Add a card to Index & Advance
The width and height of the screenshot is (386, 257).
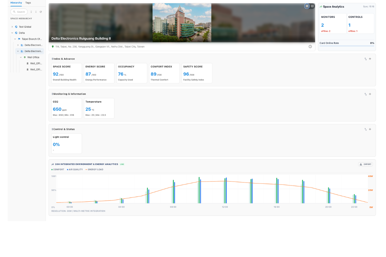click(x=370, y=59)
